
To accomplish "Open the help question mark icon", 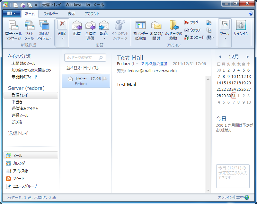I will 251,13.
